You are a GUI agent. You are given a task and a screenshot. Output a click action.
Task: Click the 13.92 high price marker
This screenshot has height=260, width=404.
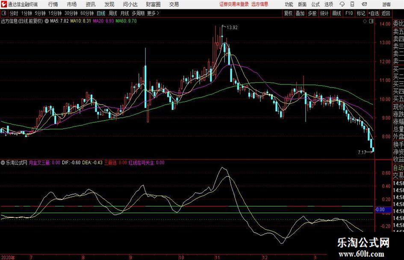point(232,28)
